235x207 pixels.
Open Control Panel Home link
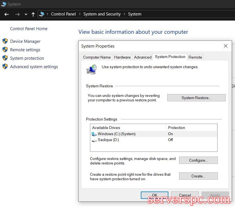coord(29,29)
